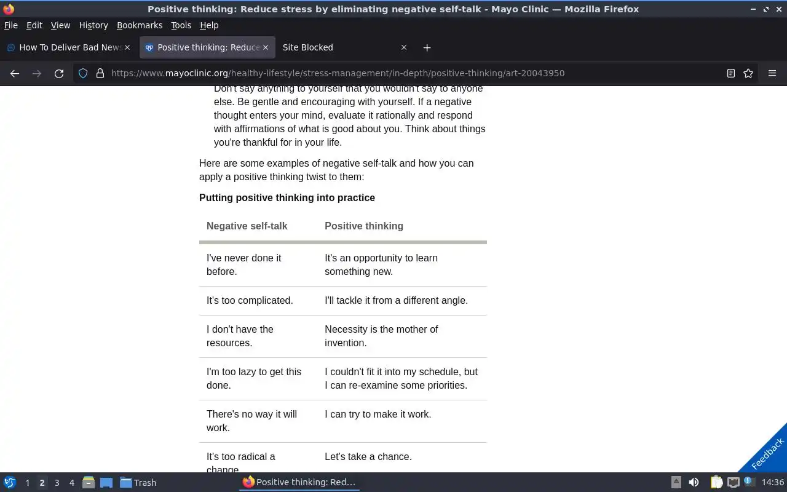Close the Site Blocked tab
The width and height of the screenshot is (787, 492).
pyautogui.click(x=404, y=47)
